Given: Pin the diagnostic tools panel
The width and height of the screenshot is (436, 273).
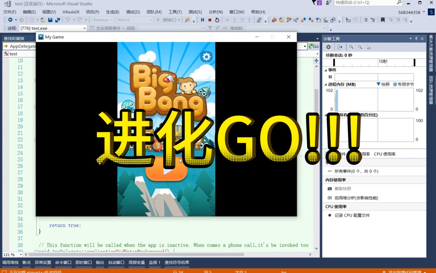Looking at the screenshot, I should coord(416,38).
